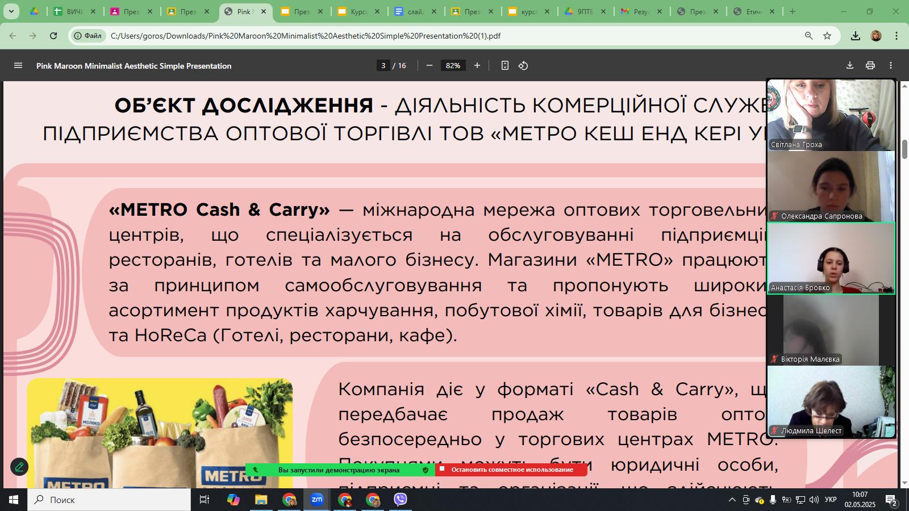Go back in browser history
The image size is (909, 511).
[12, 36]
